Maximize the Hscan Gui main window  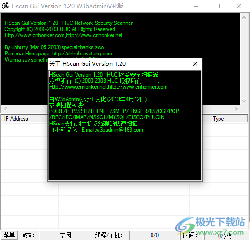click(x=217, y=6)
